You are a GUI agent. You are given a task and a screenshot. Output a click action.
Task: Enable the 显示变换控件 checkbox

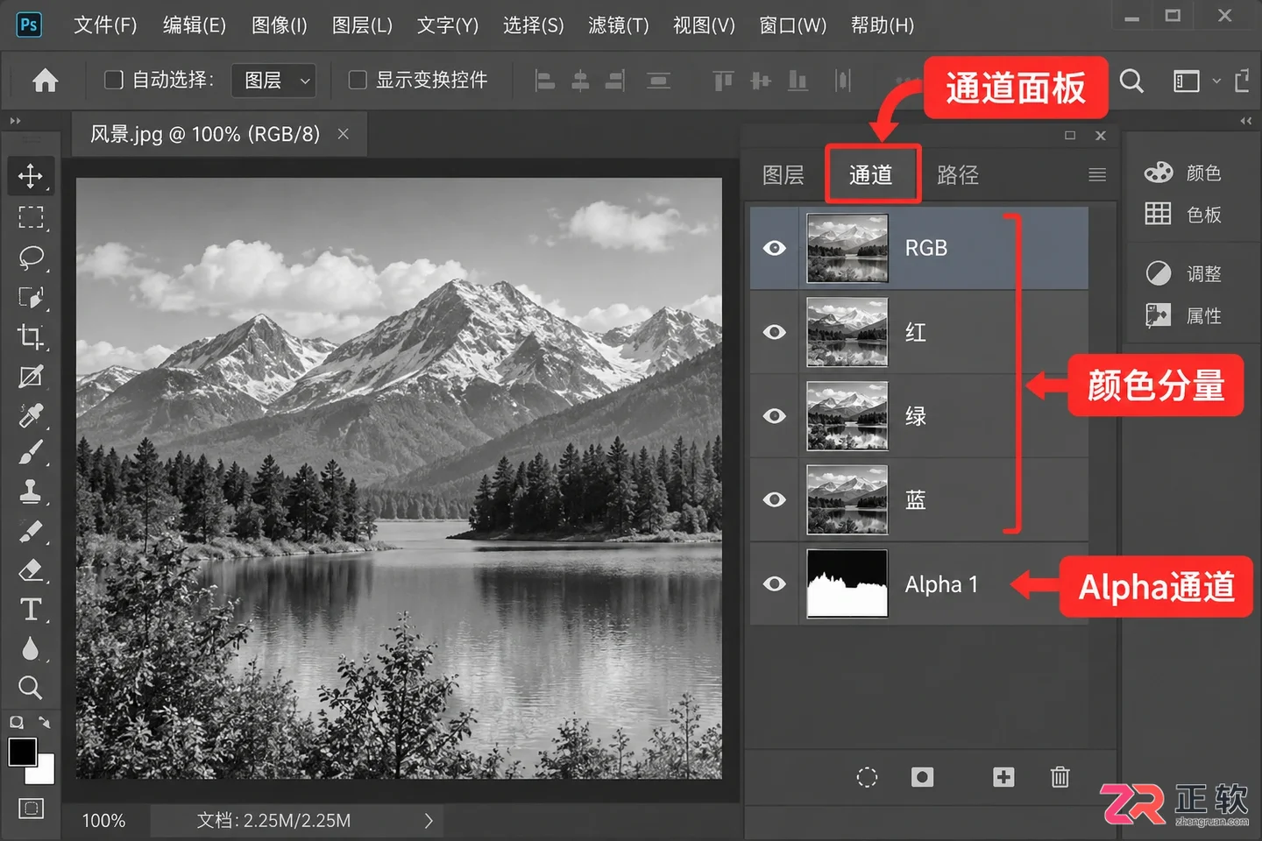click(x=358, y=80)
